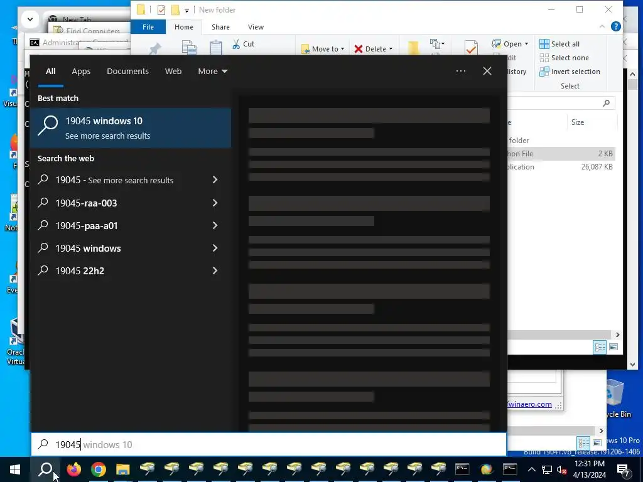Close the Windows search panel with X
The height and width of the screenshot is (482, 643).
click(x=487, y=71)
